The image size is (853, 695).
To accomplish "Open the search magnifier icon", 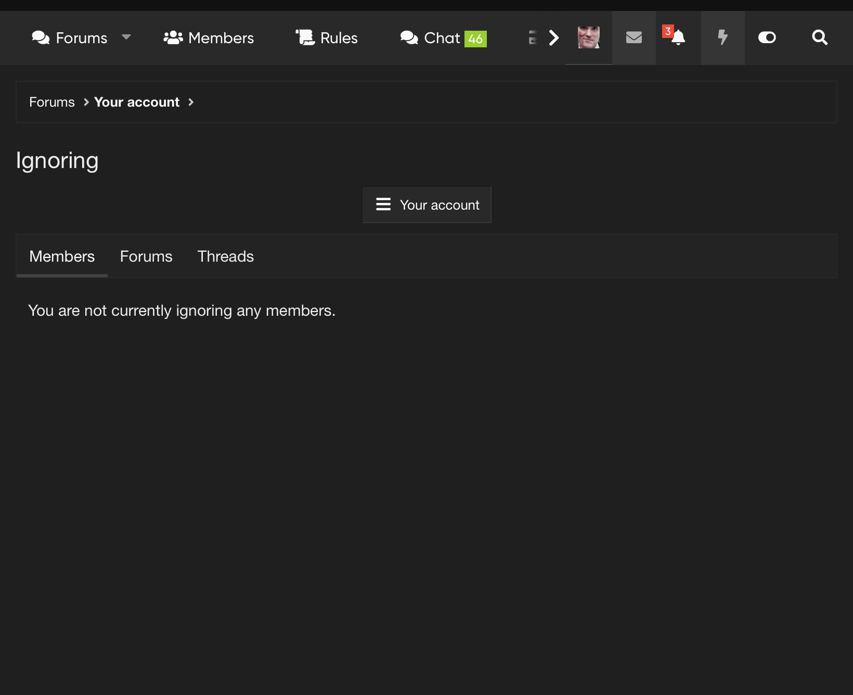I will 820,37.
